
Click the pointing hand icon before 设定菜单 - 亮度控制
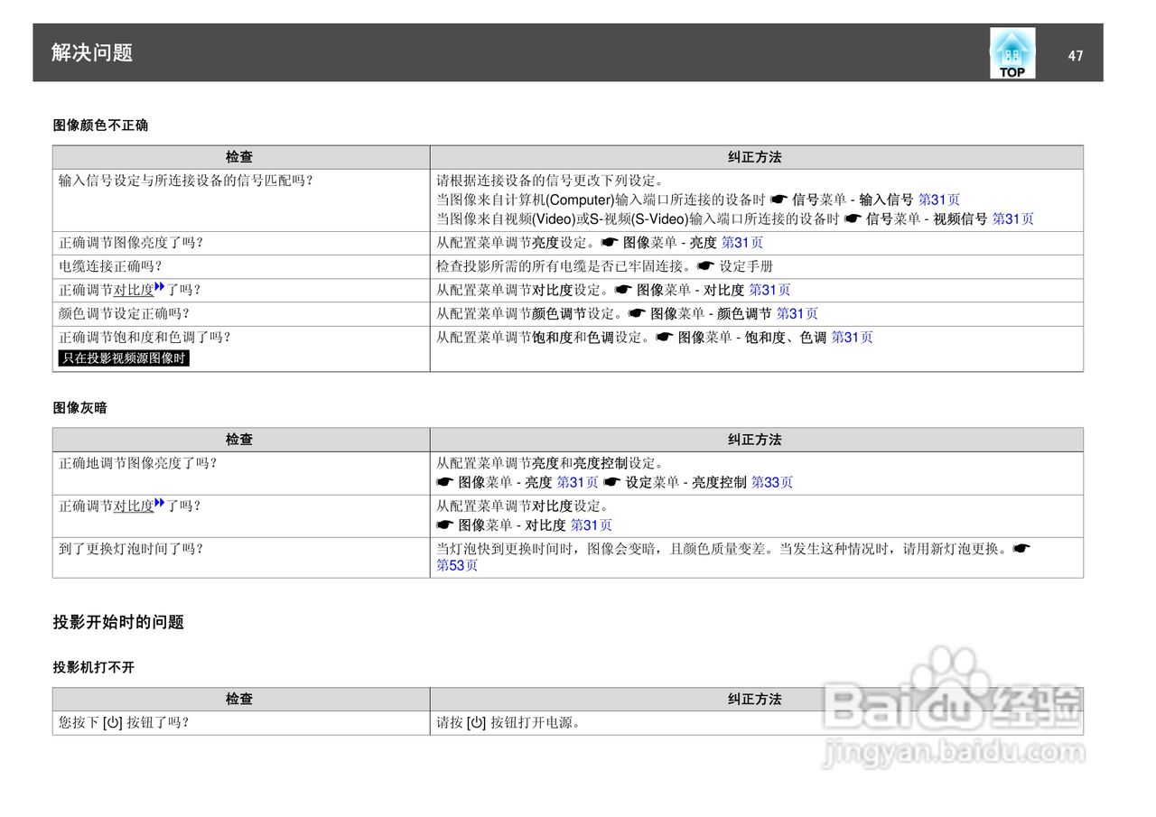pyautogui.click(x=611, y=483)
